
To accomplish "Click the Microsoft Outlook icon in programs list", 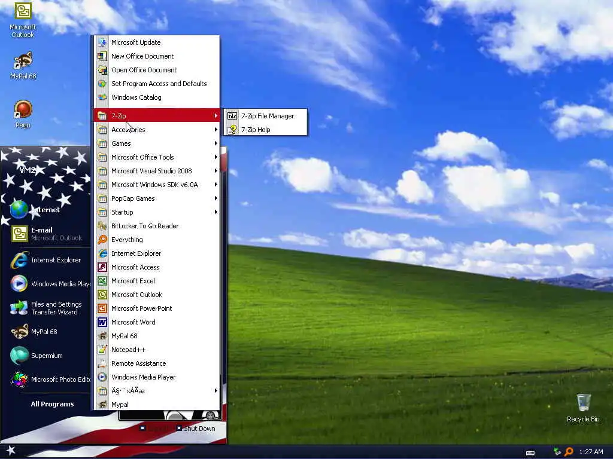I will [102, 294].
